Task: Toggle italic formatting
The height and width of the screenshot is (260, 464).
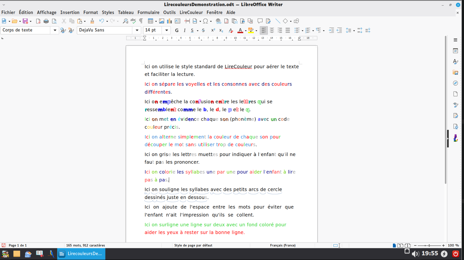Action: (184, 30)
